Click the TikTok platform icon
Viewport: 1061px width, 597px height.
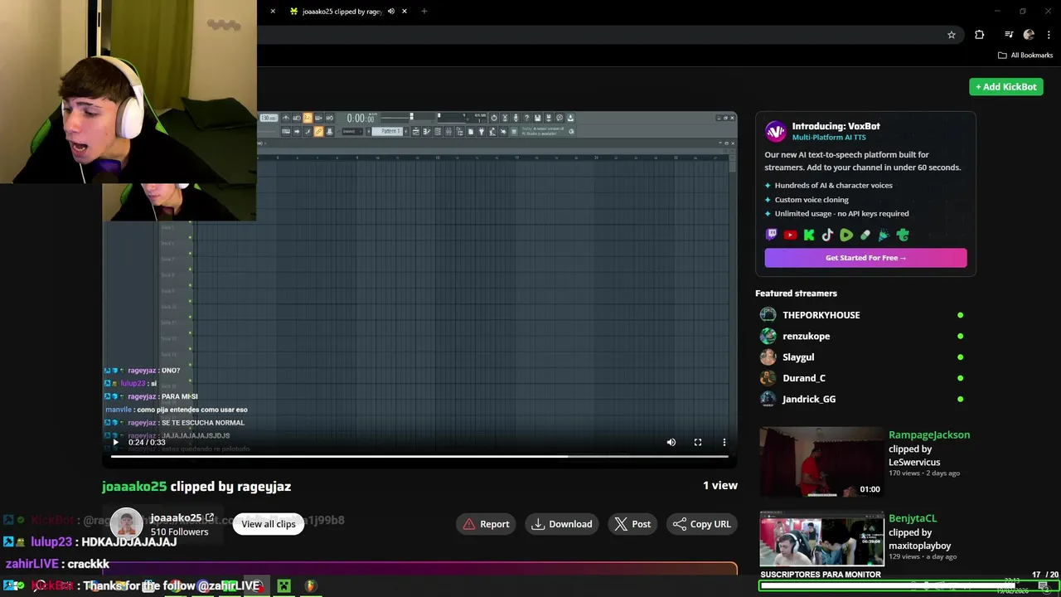click(x=827, y=235)
